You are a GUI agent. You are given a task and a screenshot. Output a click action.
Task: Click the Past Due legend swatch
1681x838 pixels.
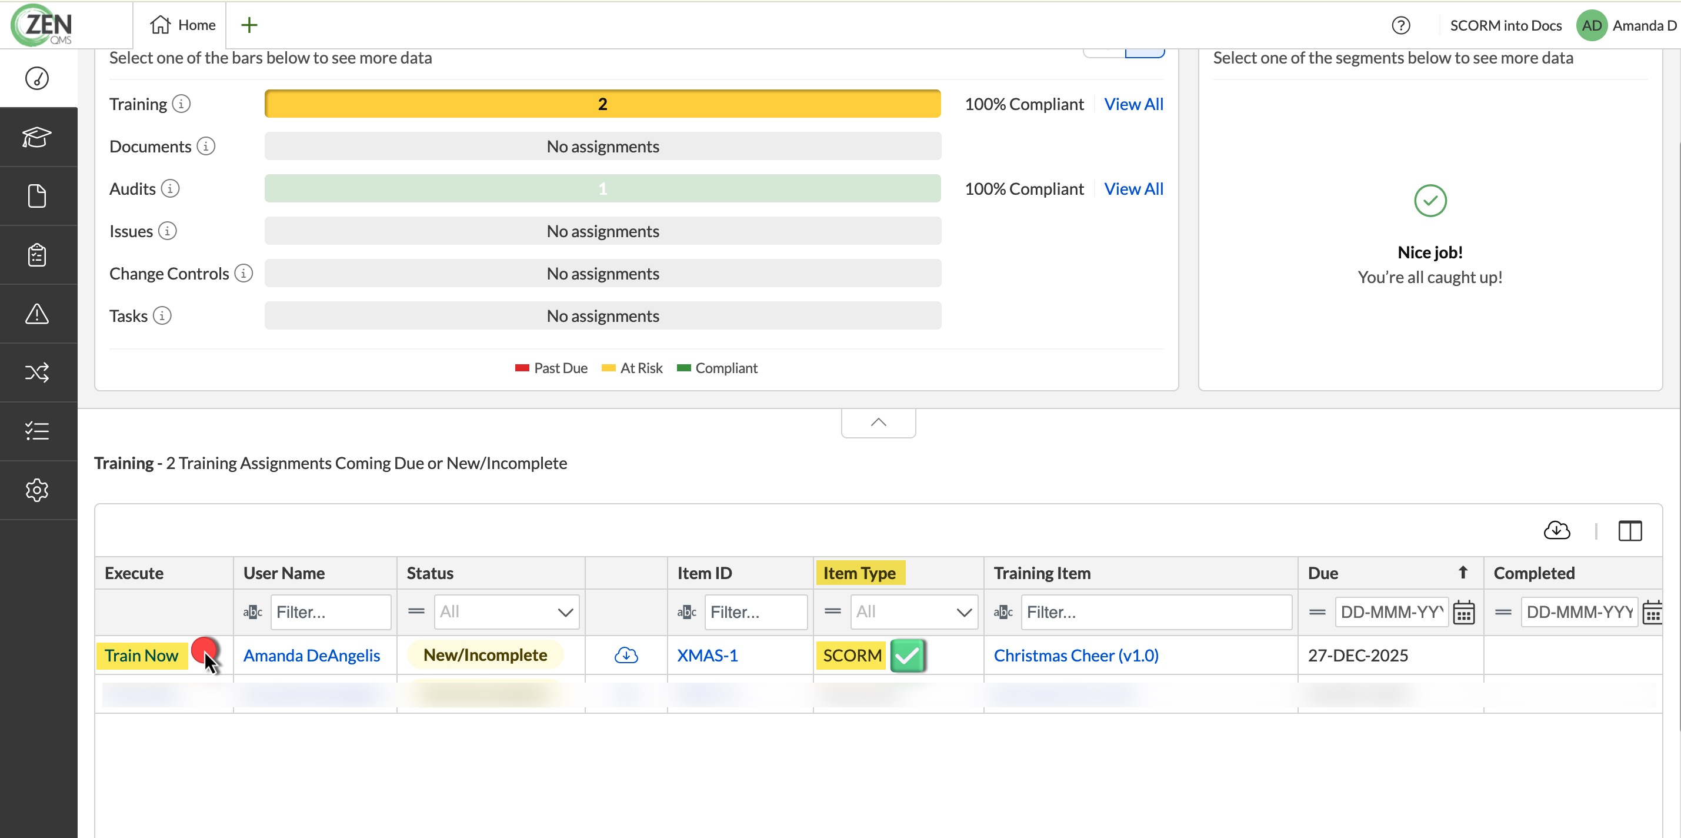(x=521, y=368)
